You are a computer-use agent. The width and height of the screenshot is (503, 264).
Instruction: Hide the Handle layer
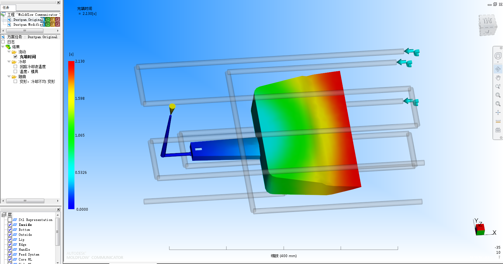tap(10, 249)
